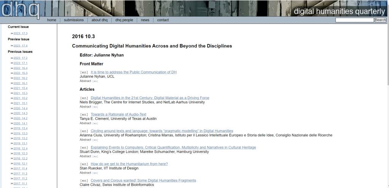The image size is (389, 188).
Task: Open the news menu item
Action: coord(145,20)
